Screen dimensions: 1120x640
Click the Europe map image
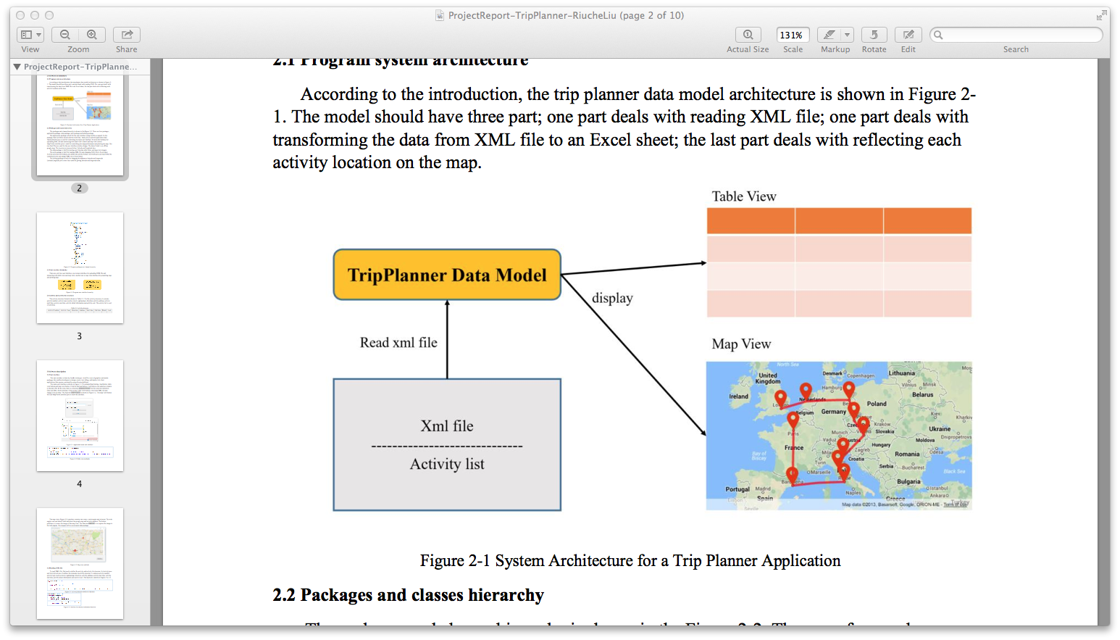click(839, 436)
